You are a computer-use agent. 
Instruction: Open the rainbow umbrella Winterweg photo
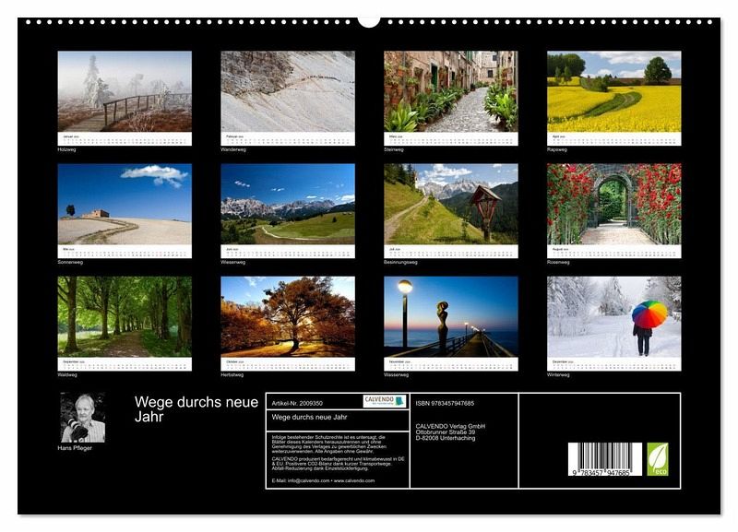[613, 316]
